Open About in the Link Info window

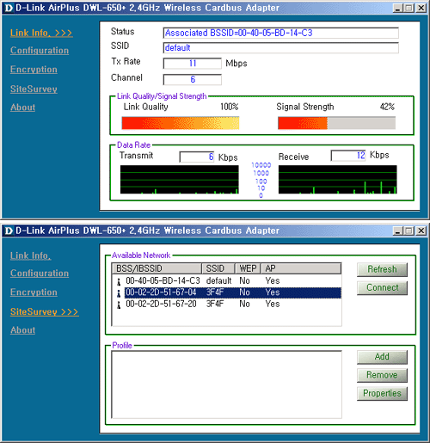coord(22,108)
